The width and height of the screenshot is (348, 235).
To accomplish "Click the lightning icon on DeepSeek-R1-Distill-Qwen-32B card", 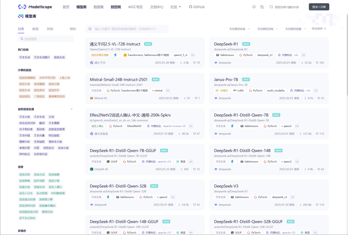I will coord(108,197).
